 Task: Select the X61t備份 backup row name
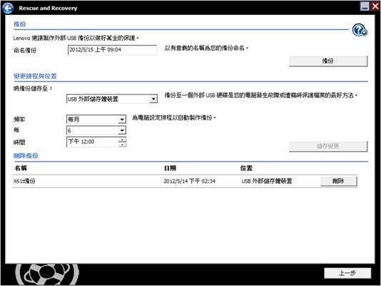point(24,181)
